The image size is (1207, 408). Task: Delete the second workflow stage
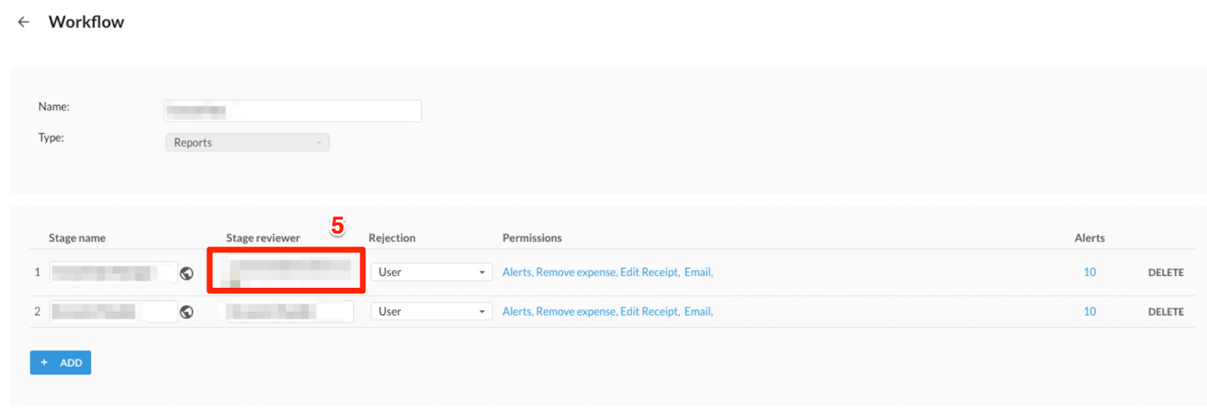pyautogui.click(x=1166, y=312)
